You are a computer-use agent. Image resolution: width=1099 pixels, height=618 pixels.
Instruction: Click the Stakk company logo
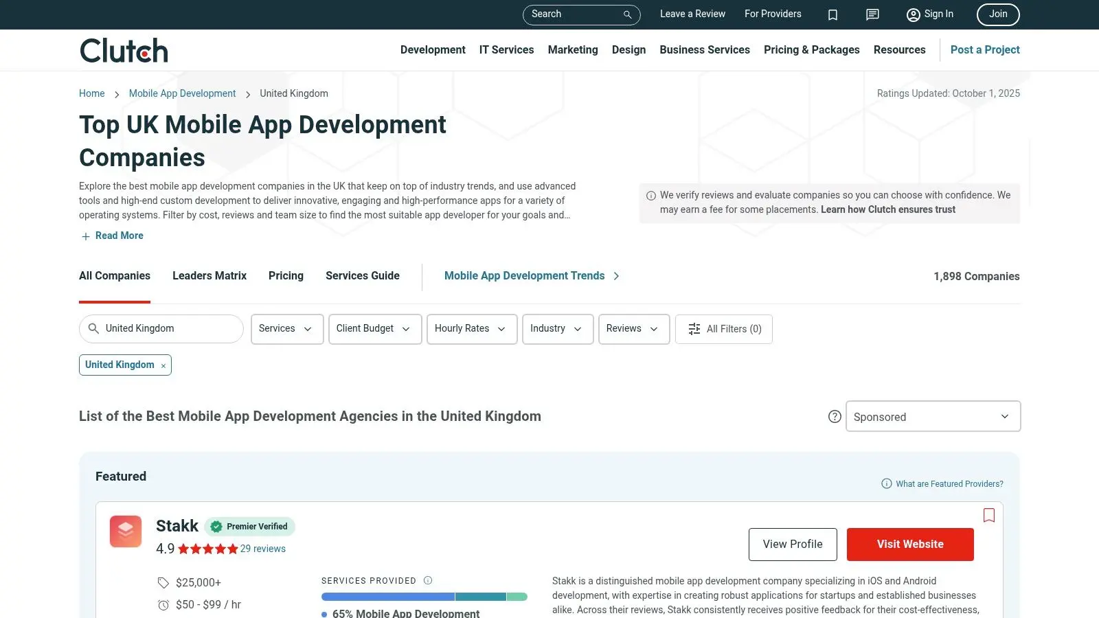[x=126, y=531]
